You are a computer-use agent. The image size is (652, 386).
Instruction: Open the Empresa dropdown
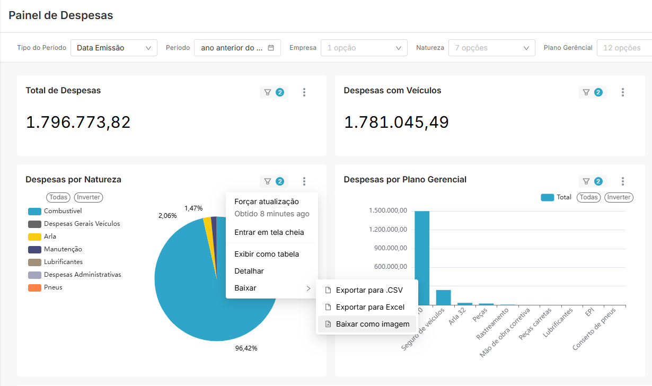364,48
